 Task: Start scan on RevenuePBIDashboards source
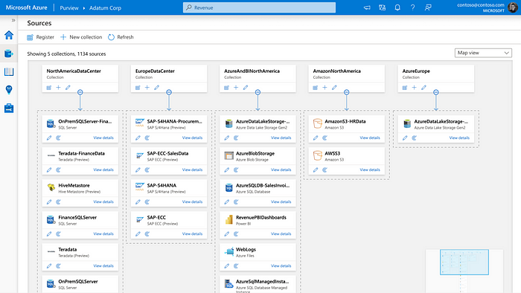click(236, 234)
